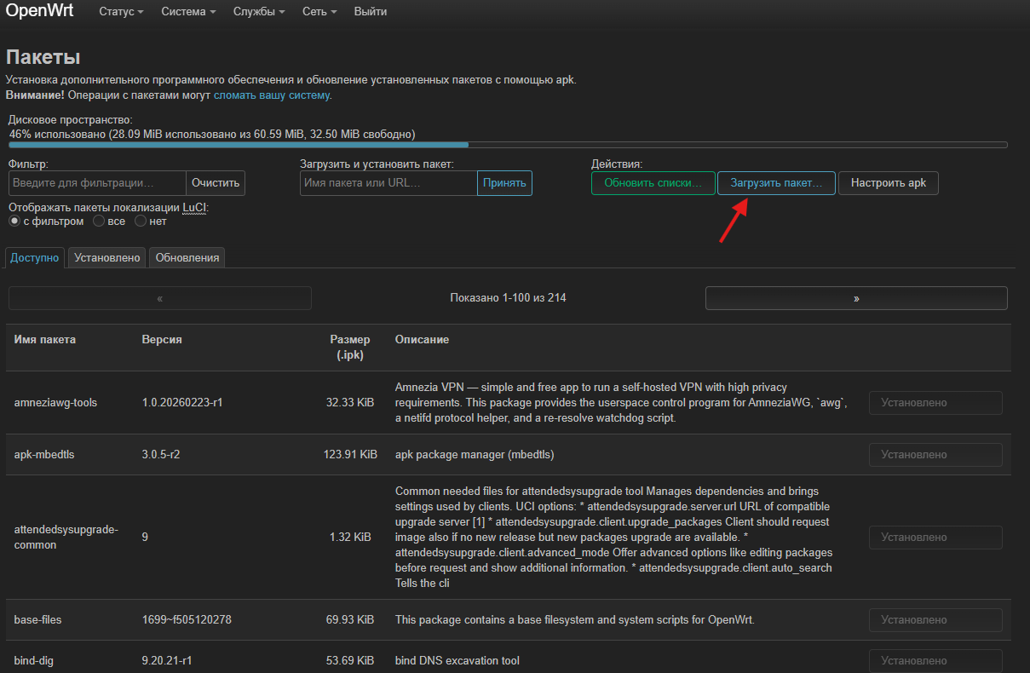Screen dimensions: 1030x673
Task: Switch to the Обновления tab
Action: 187,257
